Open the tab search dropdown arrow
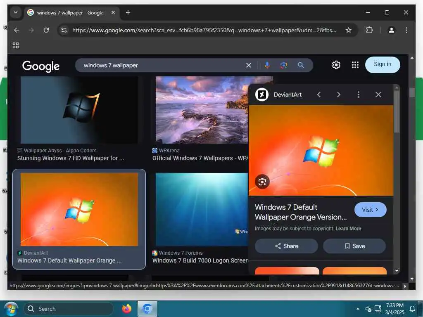This screenshot has width=423, height=317. (16, 12)
